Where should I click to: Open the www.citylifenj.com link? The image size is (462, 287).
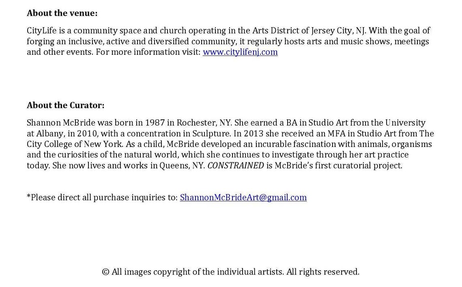pyautogui.click(x=240, y=52)
